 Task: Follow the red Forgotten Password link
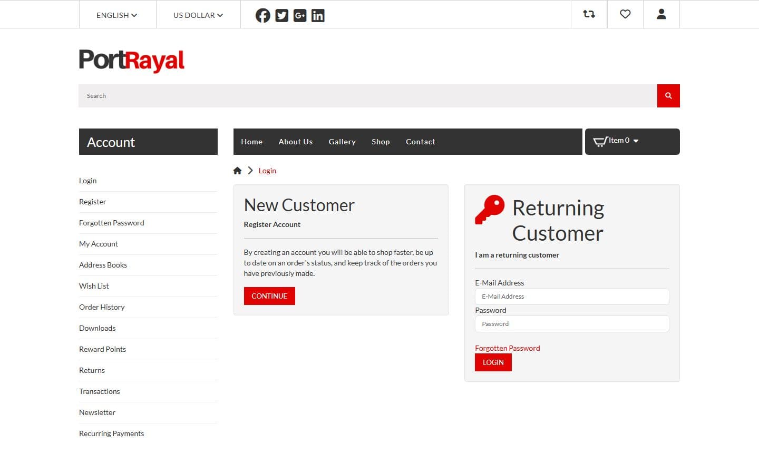pos(508,348)
